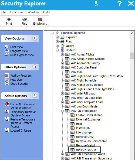
Task: Click the Wall by Program brick icon
Action: click(7, 75)
